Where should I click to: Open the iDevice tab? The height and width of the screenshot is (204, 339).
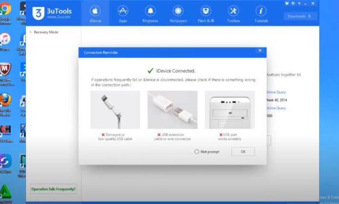click(x=95, y=14)
